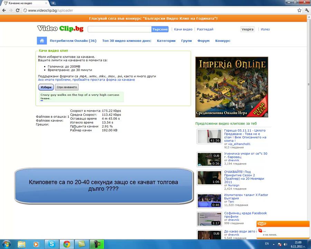Open the Chrome wrench settings menu
Screen dimensions: 311x249
306,10
